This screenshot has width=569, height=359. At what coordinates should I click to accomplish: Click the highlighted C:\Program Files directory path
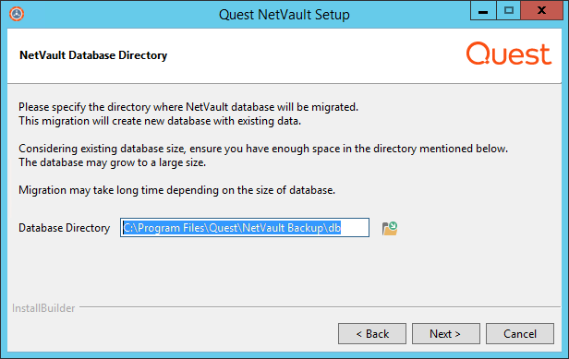coord(232,228)
